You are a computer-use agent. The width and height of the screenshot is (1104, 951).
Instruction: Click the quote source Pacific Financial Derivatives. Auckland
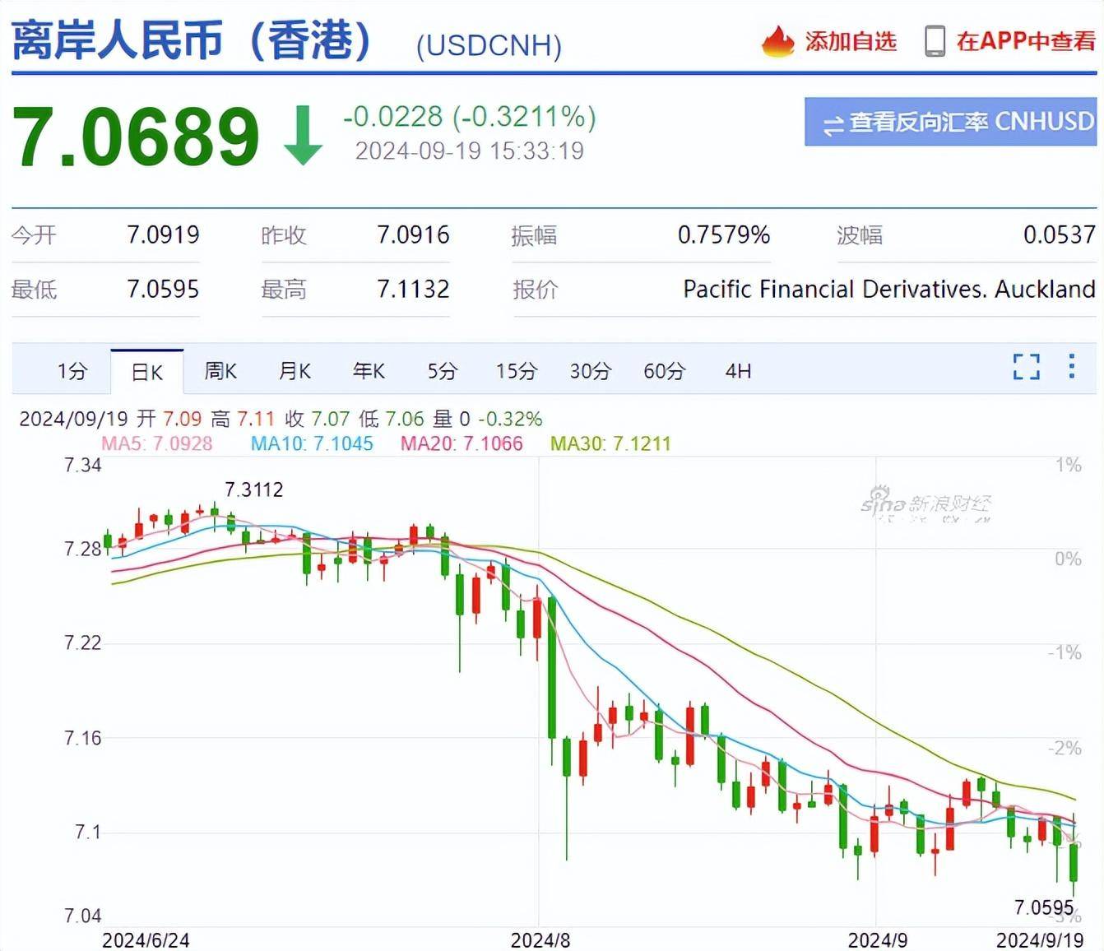[x=889, y=290]
